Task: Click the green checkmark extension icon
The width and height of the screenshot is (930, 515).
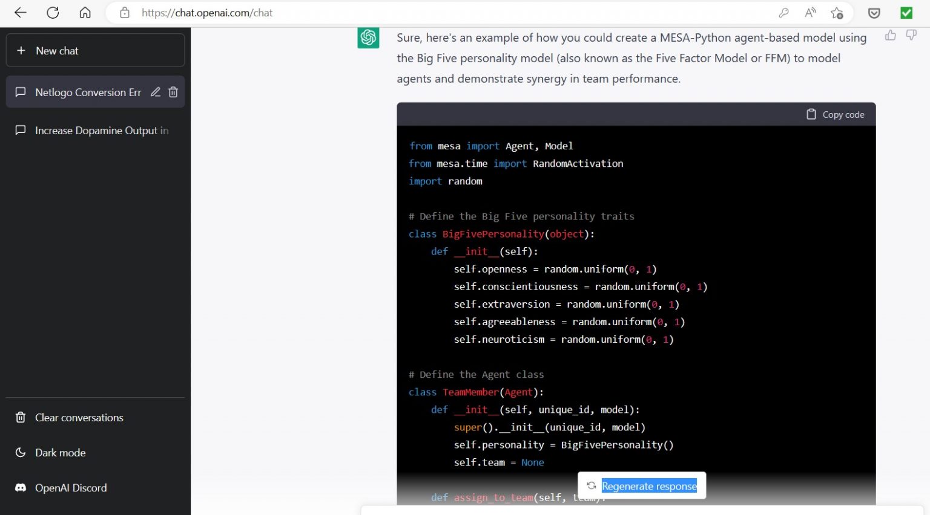Action: 906,13
